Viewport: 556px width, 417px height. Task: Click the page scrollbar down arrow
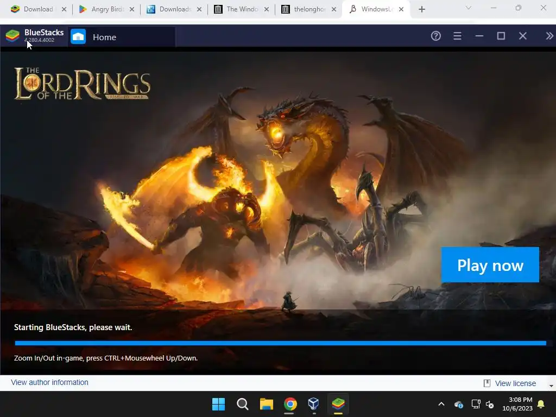coord(551,386)
